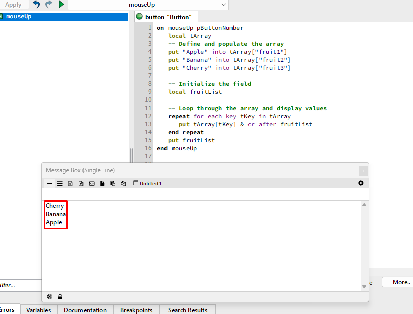
Task: Toggle the padlock icon in Message Box
Action: point(60,297)
